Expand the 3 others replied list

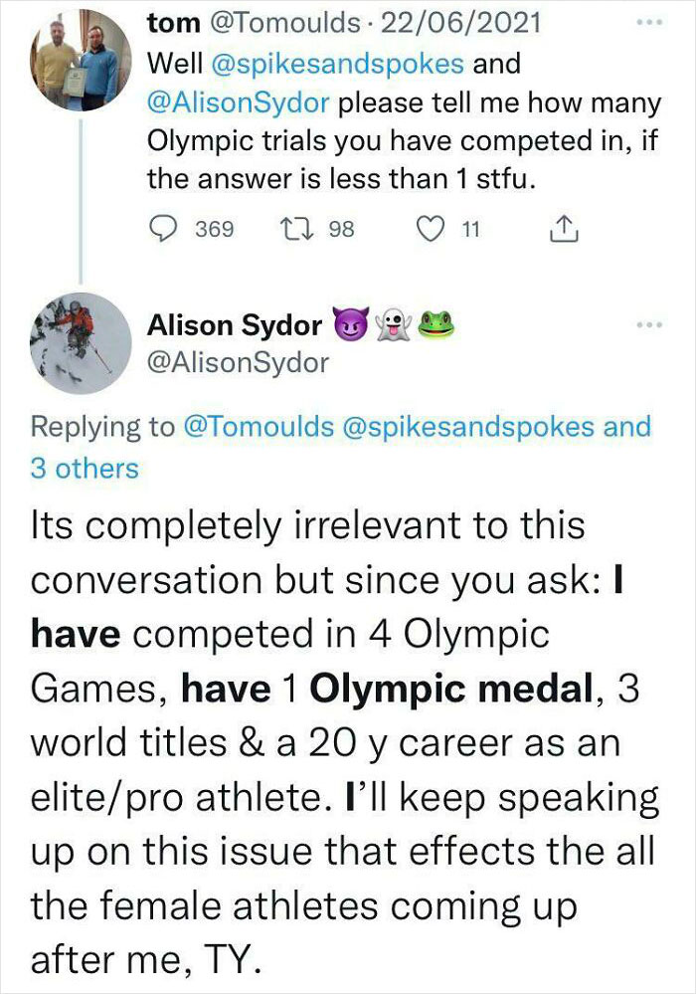[86, 468]
